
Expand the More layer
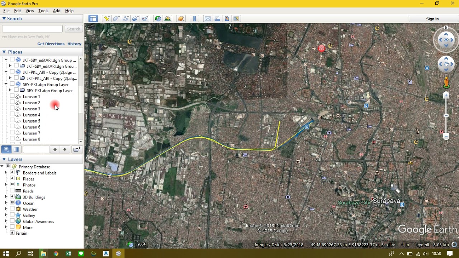coord(6,228)
